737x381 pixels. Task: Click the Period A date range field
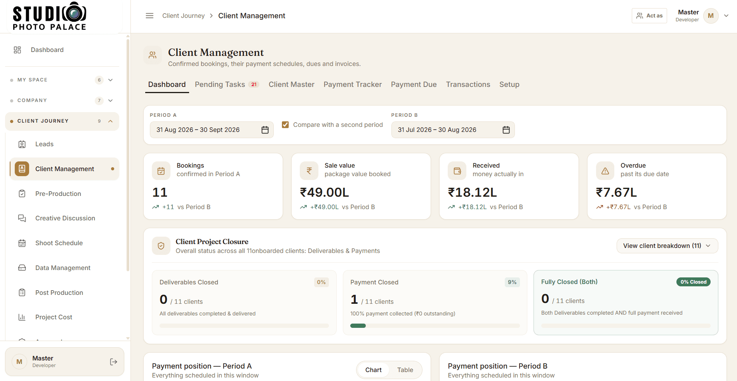click(212, 130)
